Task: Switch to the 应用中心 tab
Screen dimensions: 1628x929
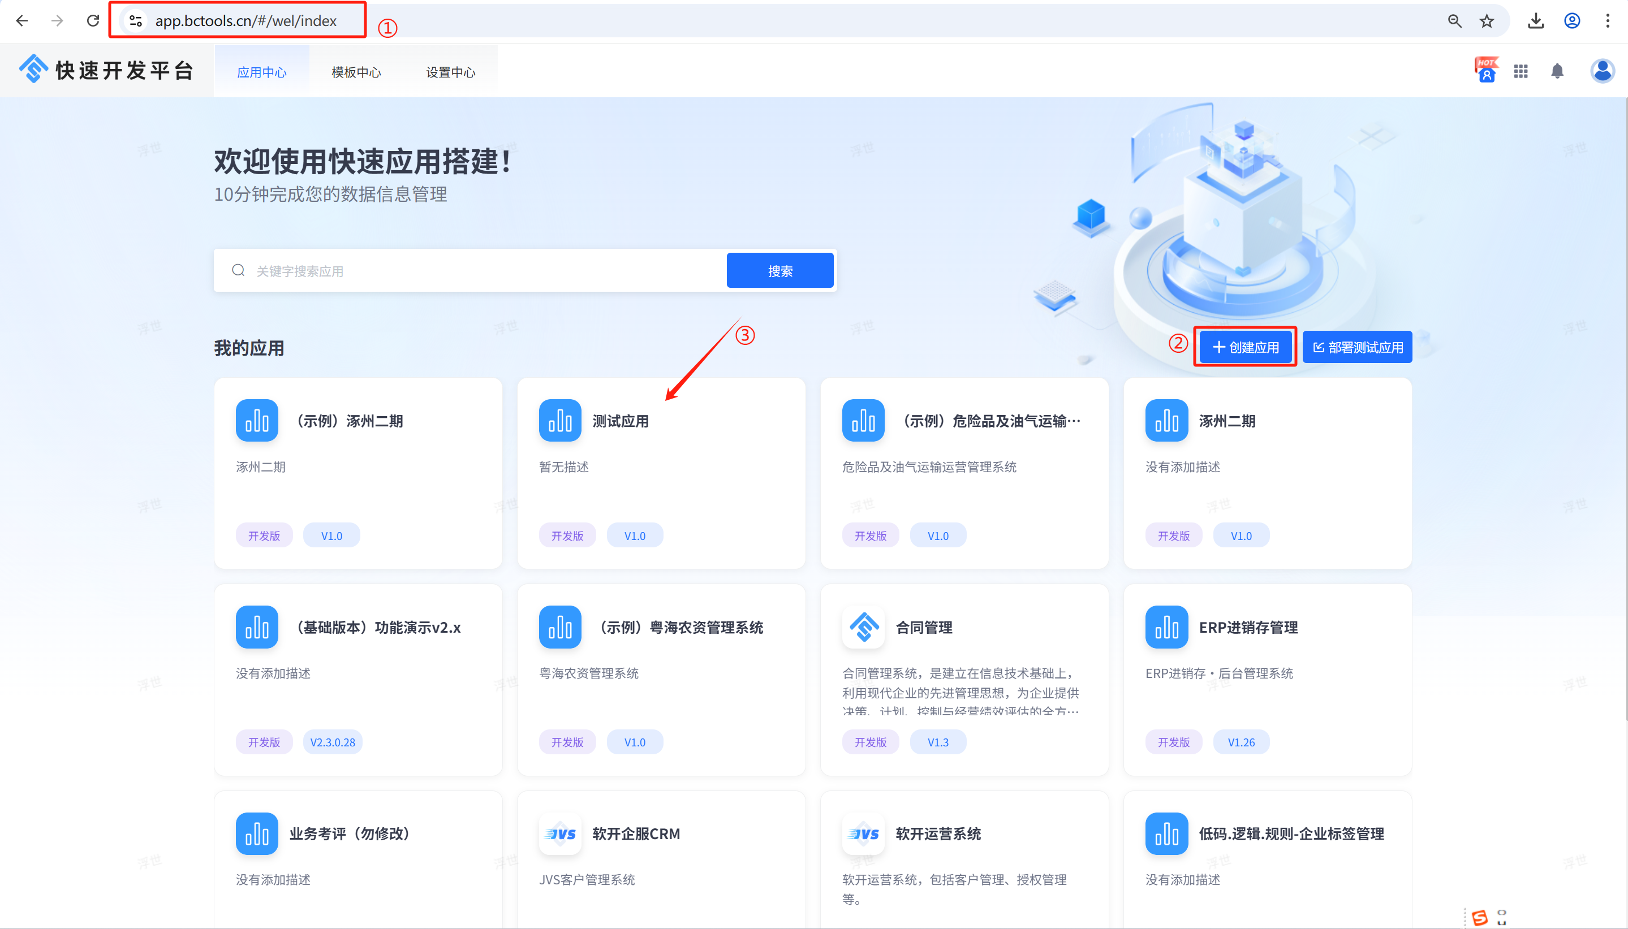Action: click(262, 72)
